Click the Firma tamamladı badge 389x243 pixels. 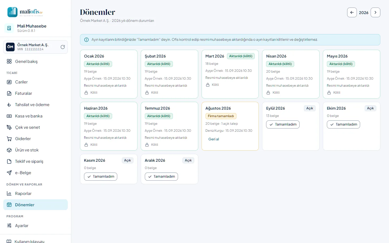point(221,116)
